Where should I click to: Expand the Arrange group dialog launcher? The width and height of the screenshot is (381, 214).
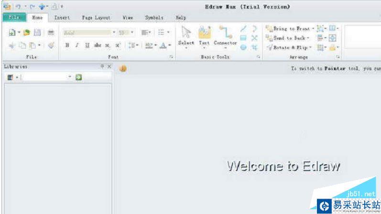click(338, 57)
